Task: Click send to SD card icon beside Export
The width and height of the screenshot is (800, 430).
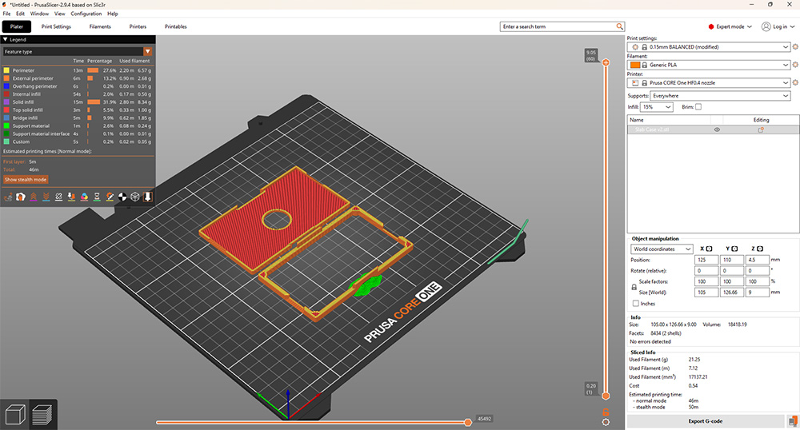Action: click(792, 421)
